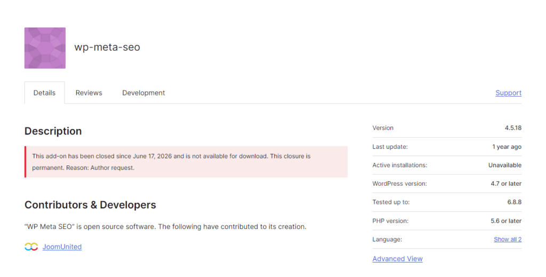Click the Active installations value Unavailable

pyautogui.click(x=505, y=165)
